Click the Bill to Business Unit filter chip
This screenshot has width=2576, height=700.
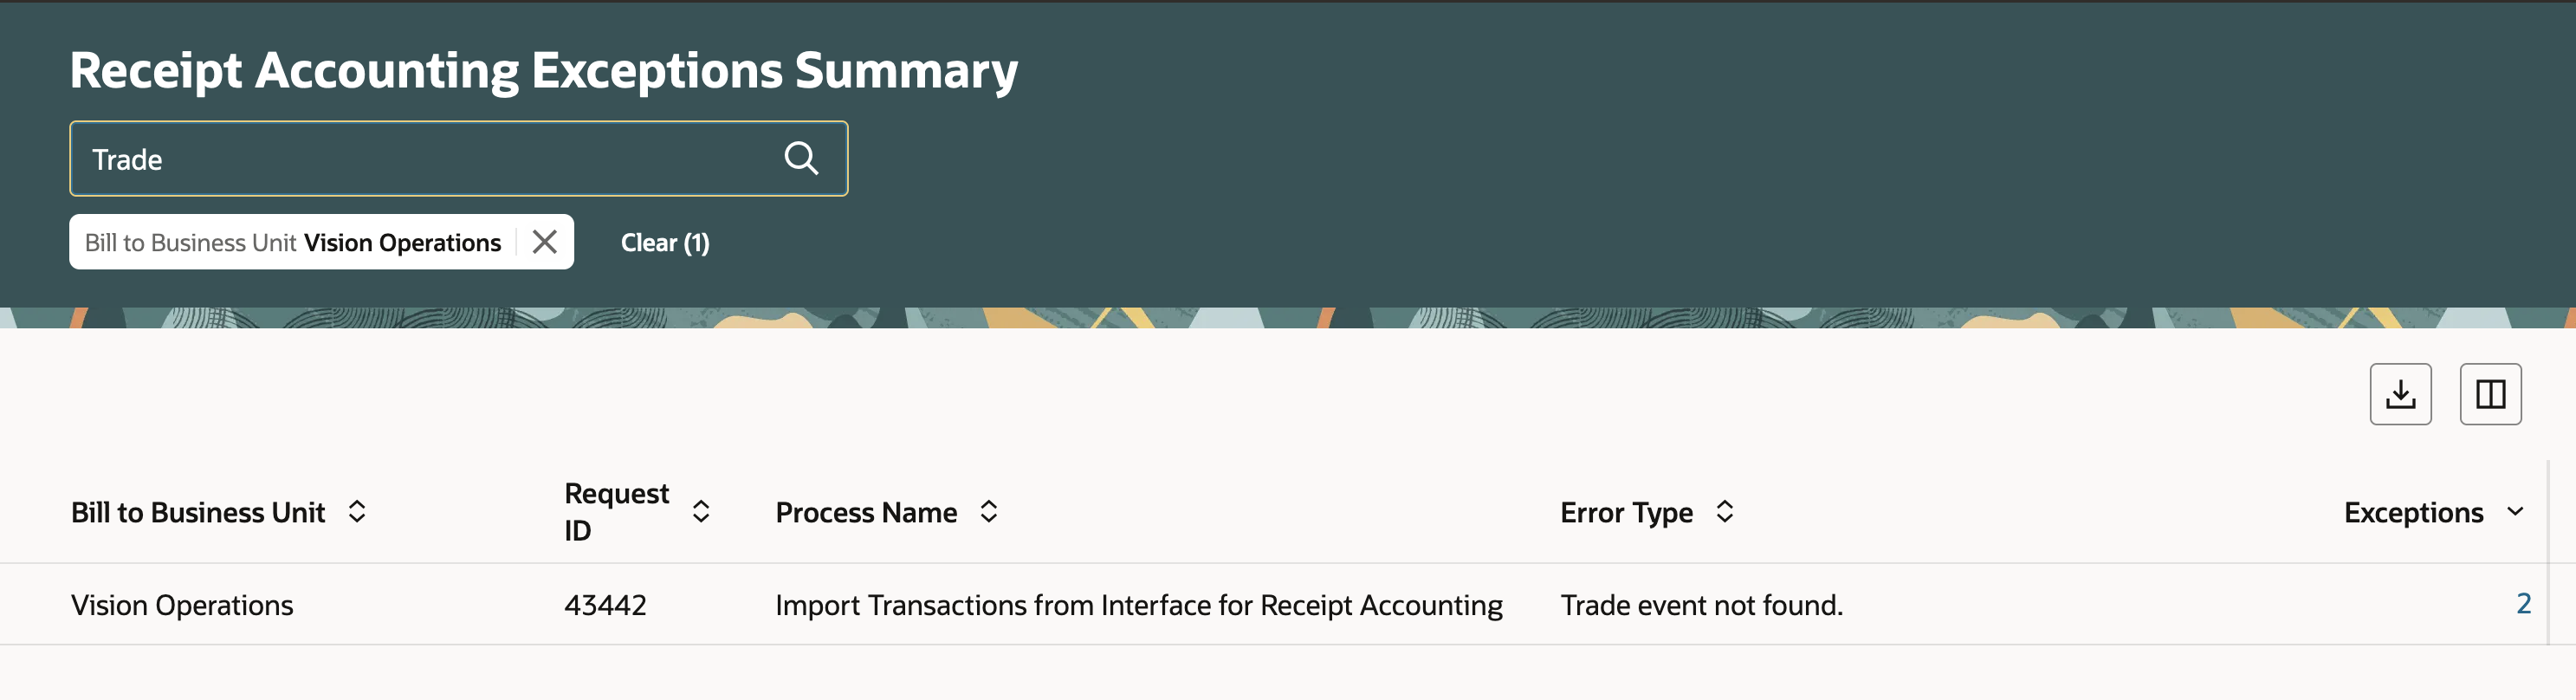293,242
